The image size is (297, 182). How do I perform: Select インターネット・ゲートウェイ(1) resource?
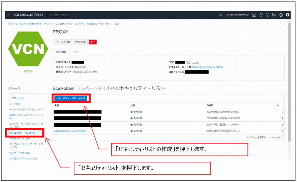pos(26,110)
